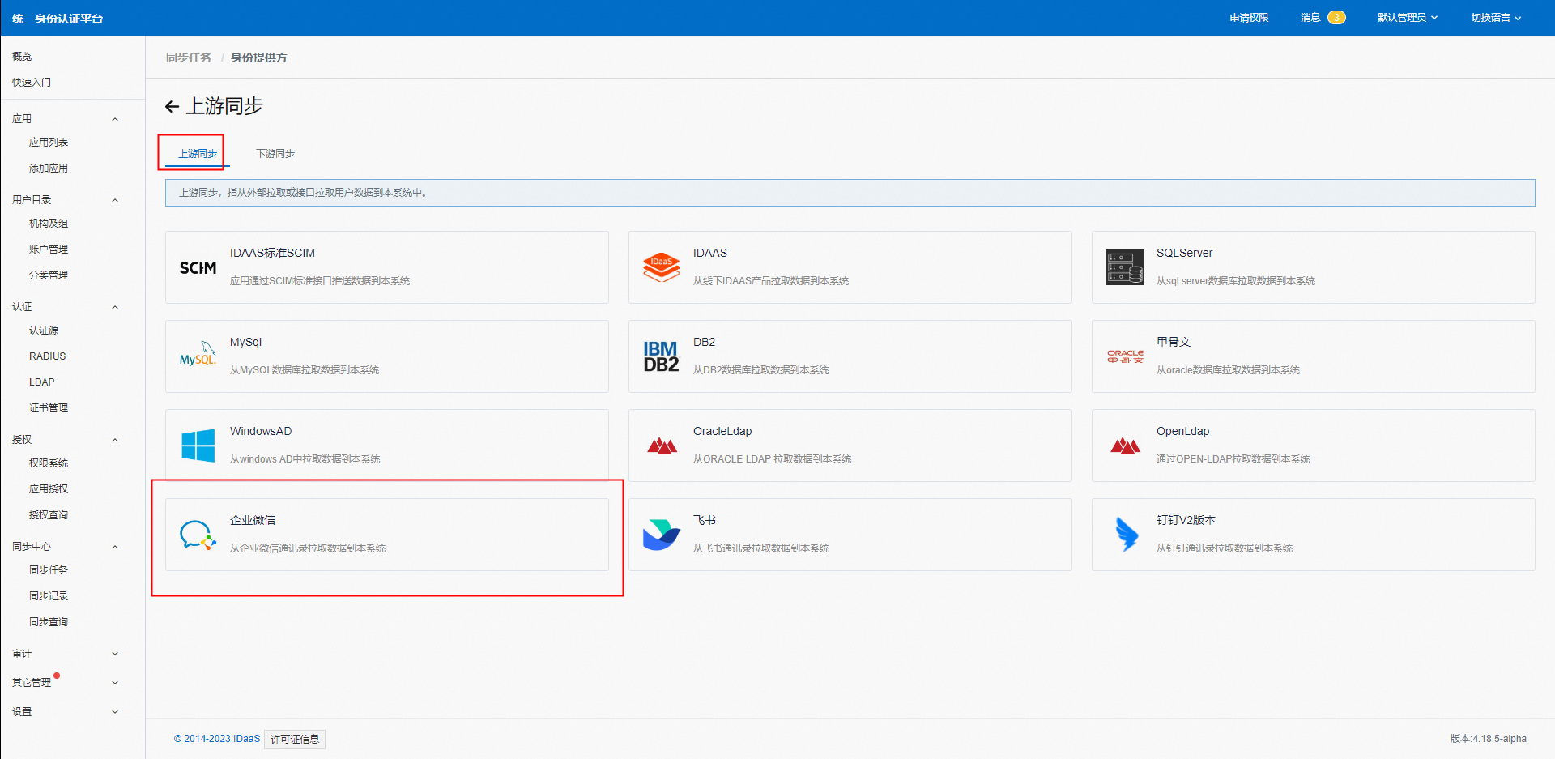This screenshot has width=1555, height=759.
Task: Open the 默认管理员 user dropdown
Action: click(1407, 18)
